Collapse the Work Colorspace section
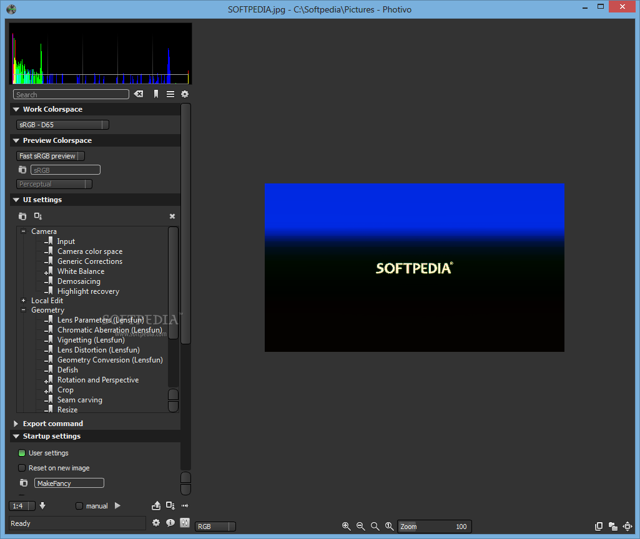 tap(16, 109)
